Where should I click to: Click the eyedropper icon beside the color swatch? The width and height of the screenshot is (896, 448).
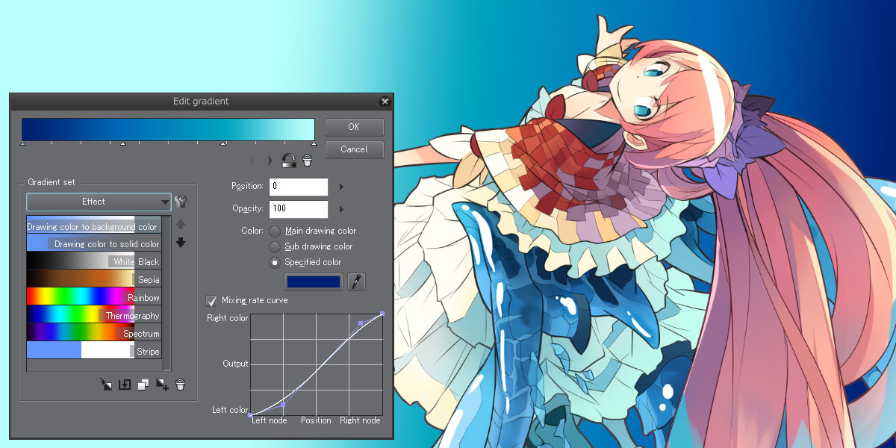[357, 281]
